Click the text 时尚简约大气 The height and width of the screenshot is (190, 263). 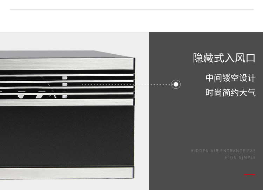point(231,93)
